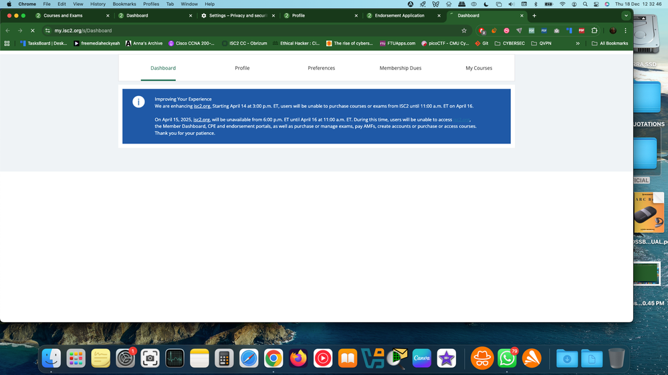Image resolution: width=668 pixels, height=375 pixels.
Task: Open the Books app in the Dock
Action: click(x=348, y=358)
